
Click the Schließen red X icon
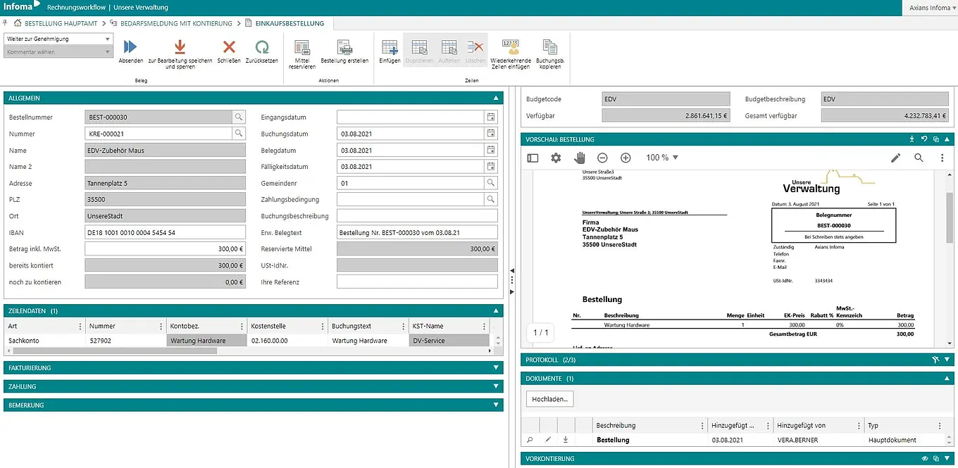[229, 48]
